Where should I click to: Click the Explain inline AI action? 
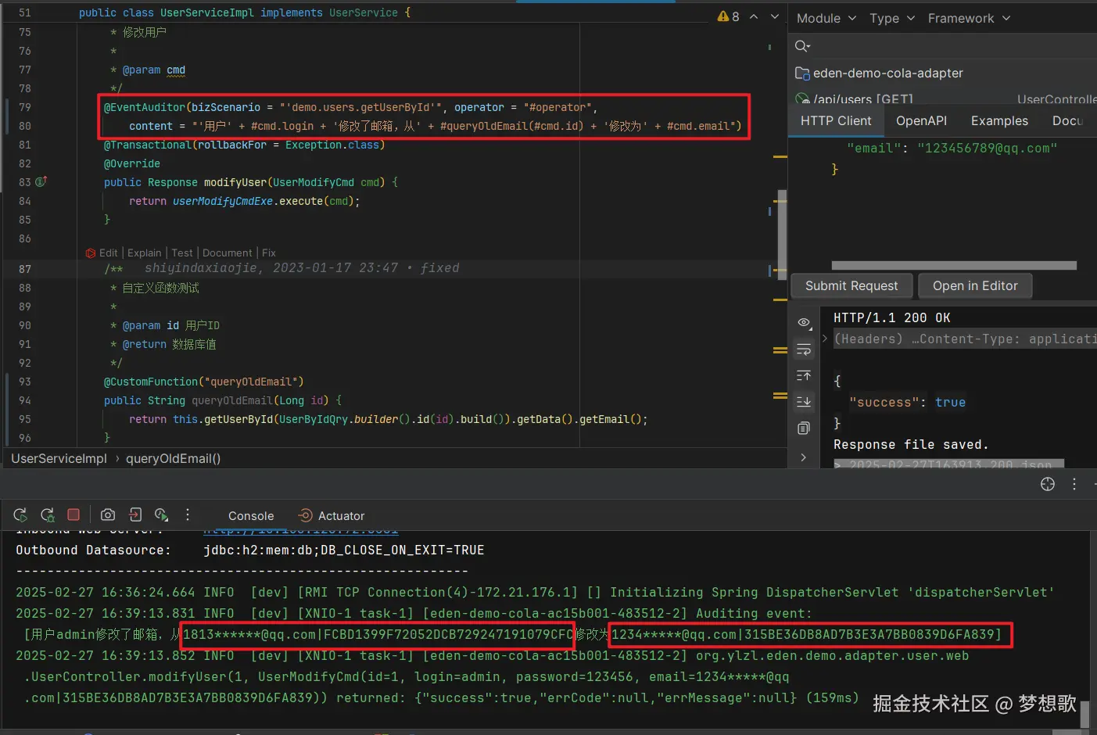(144, 253)
